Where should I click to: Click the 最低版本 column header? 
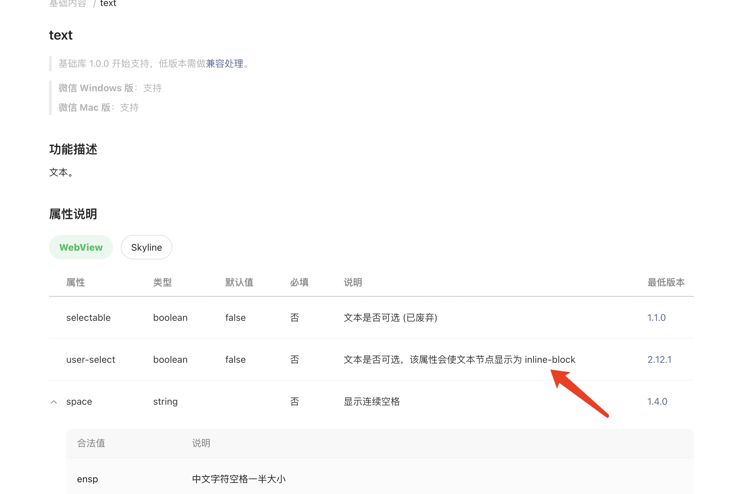[x=666, y=282]
